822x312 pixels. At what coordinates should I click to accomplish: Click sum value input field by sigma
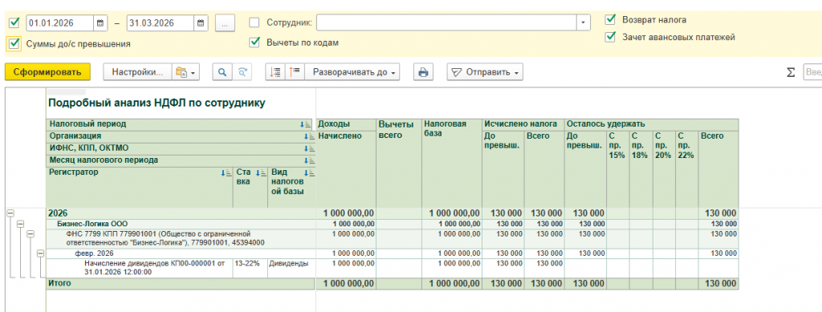812,72
